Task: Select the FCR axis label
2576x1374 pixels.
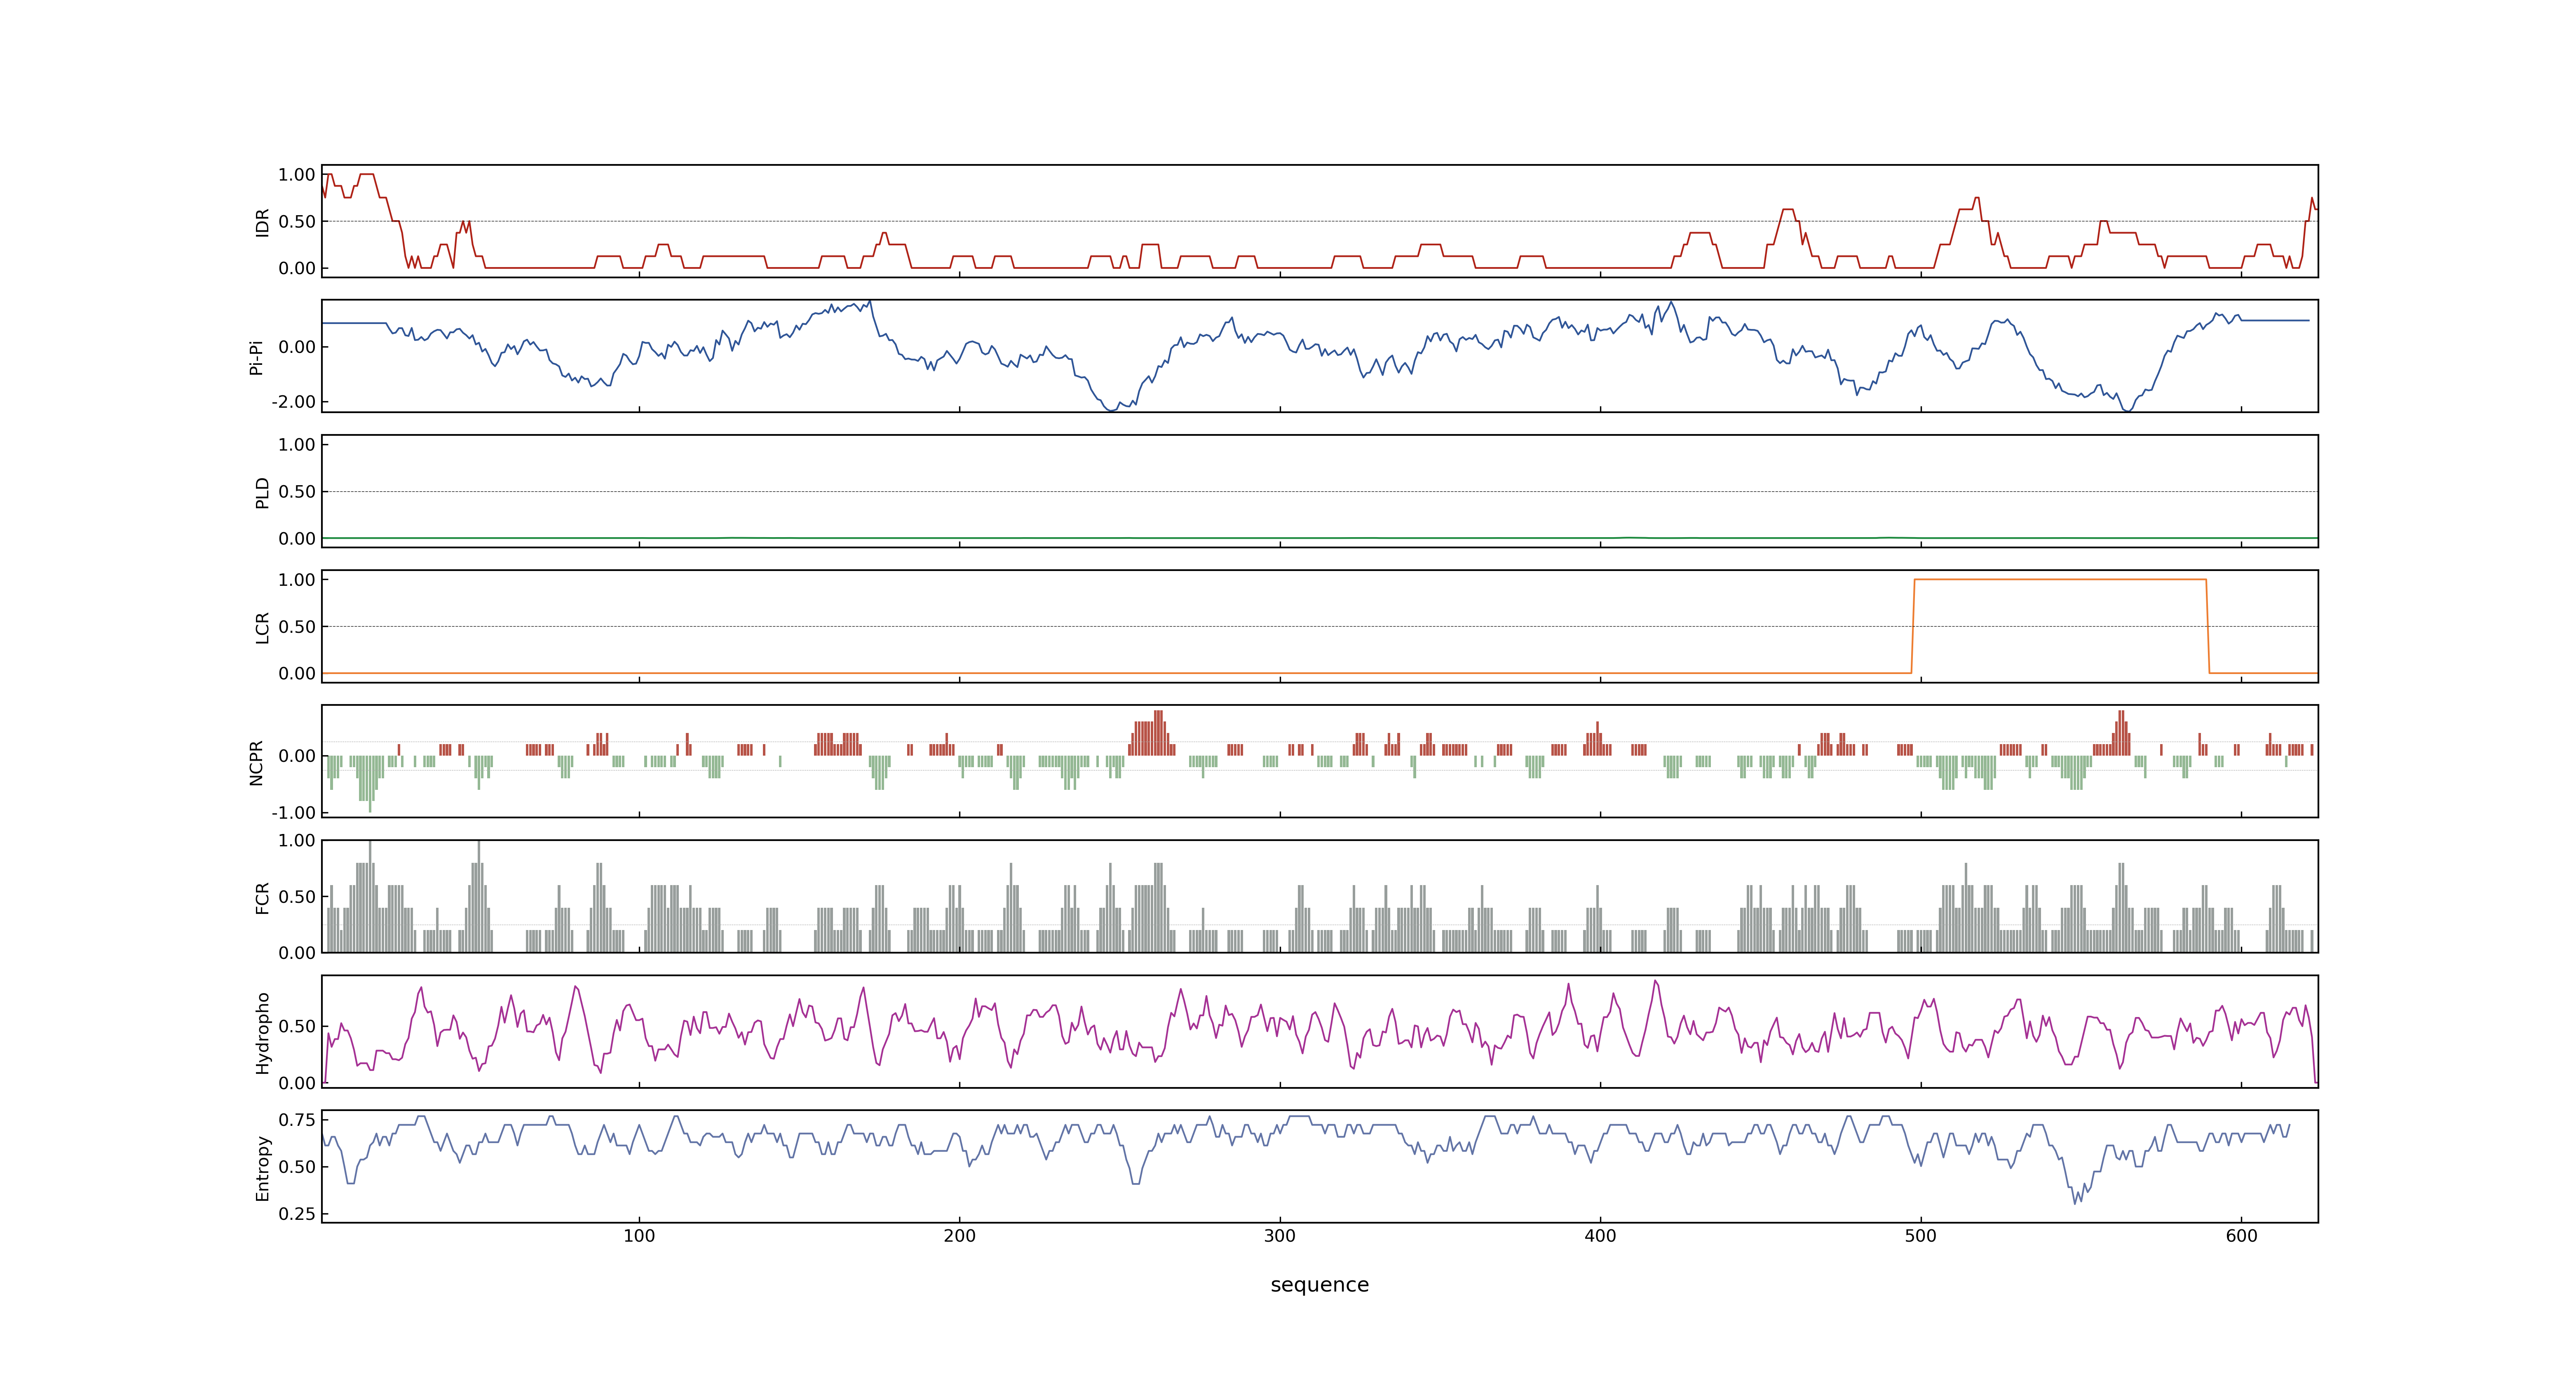Action: (262, 897)
